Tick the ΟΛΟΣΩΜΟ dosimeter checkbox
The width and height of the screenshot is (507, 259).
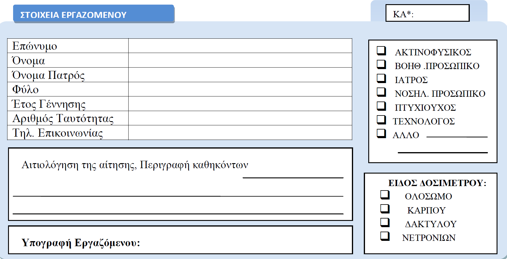pos(385,195)
